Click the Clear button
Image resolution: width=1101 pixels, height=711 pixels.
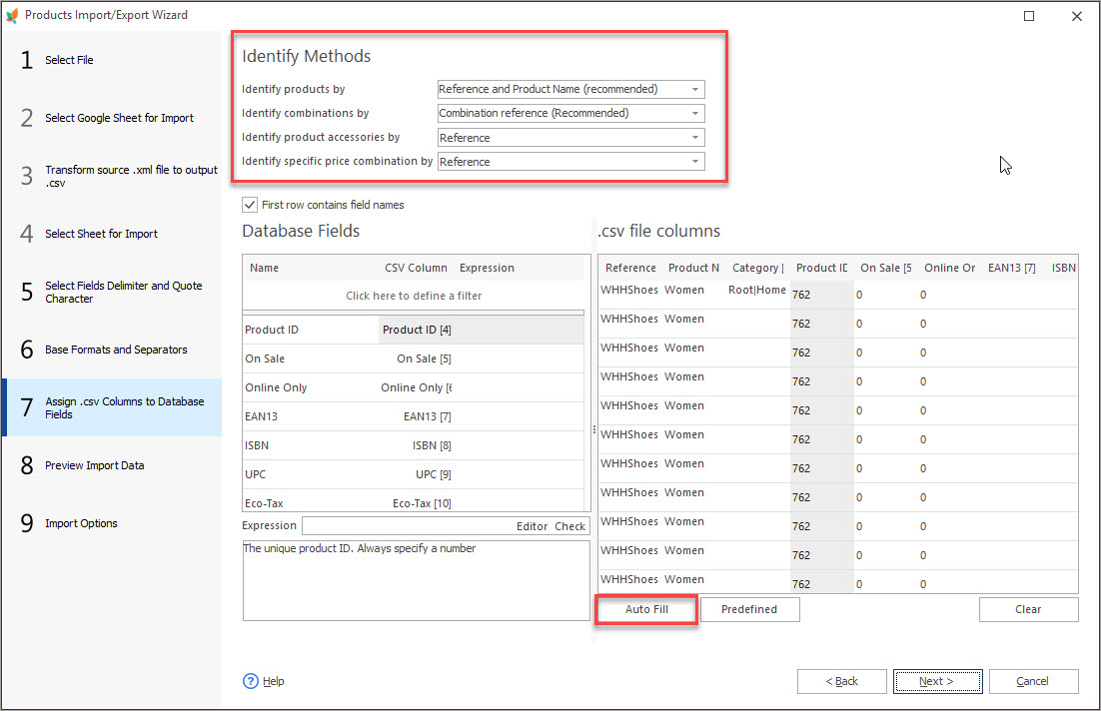[x=1028, y=609]
